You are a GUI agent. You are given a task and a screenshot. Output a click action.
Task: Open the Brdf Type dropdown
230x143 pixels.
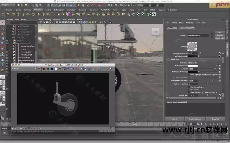click(x=192, y=63)
